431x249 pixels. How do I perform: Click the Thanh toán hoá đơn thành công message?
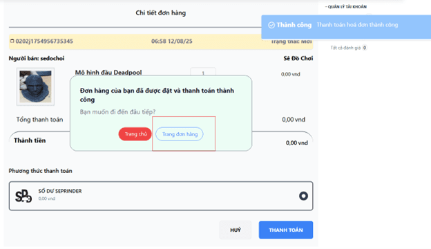pos(357,25)
